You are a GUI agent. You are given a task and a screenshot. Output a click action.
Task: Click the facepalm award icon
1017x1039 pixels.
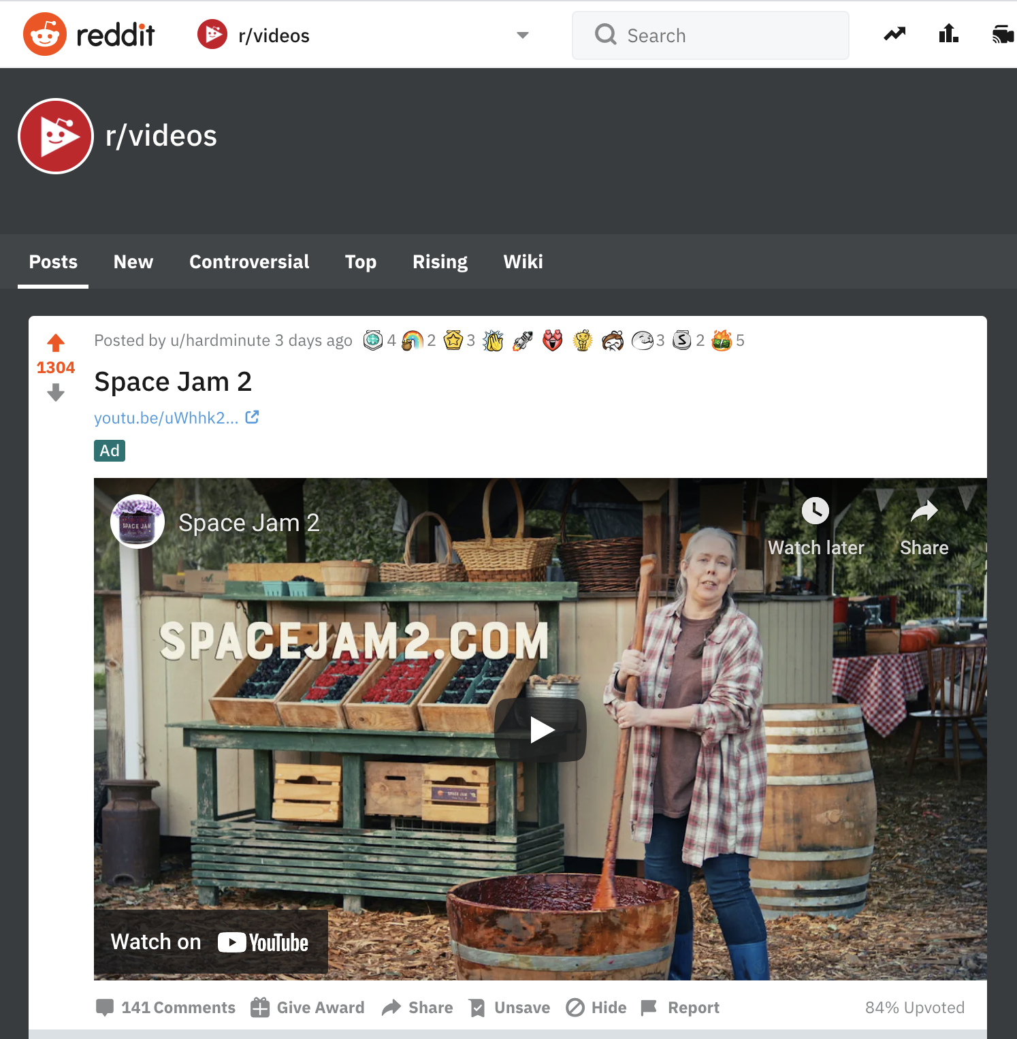(613, 340)
